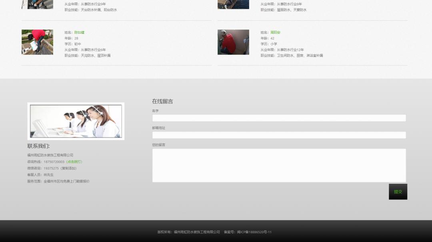Click the green name link above 年龄: 42
This screenshot has height=242, width=432.
[275, 32]
